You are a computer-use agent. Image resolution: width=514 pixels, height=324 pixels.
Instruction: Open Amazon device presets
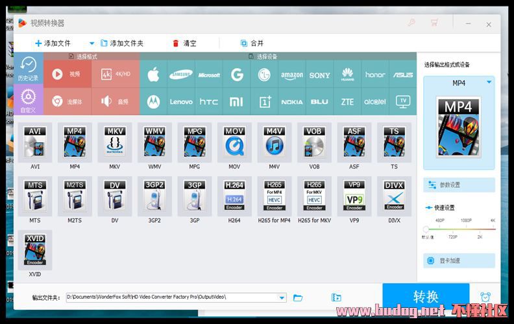point(292,75)
